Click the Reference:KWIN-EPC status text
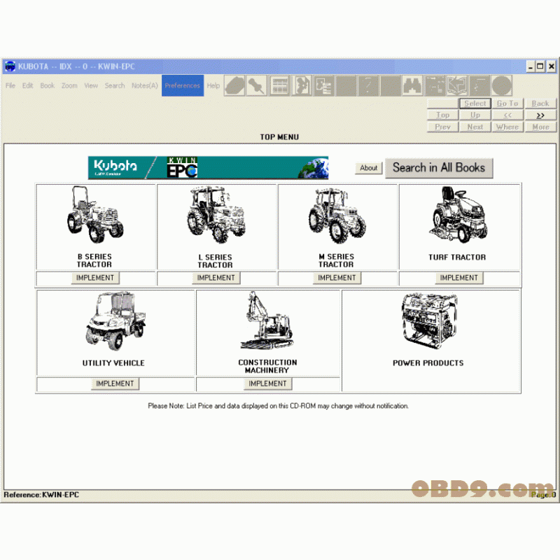 pyautogui.click(x=41, y=495)
